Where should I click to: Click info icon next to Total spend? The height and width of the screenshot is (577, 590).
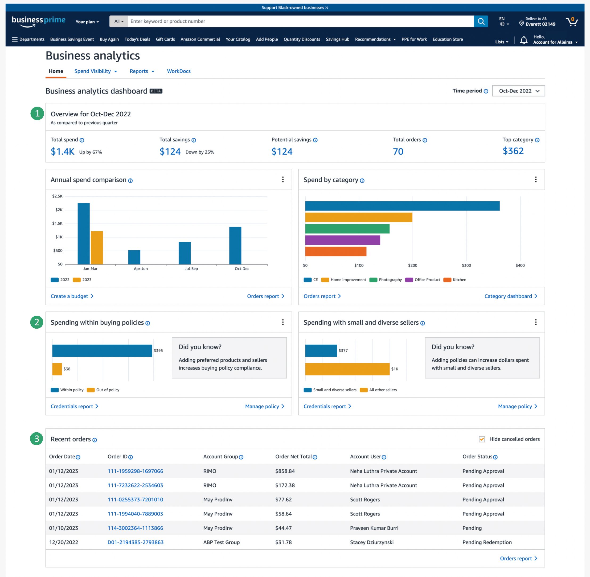coord(82,140)
